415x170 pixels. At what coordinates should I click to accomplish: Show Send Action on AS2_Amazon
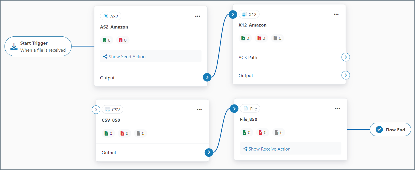click(x=124, y=56)
